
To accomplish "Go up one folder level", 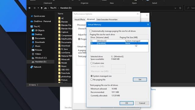I will (41, 8).
